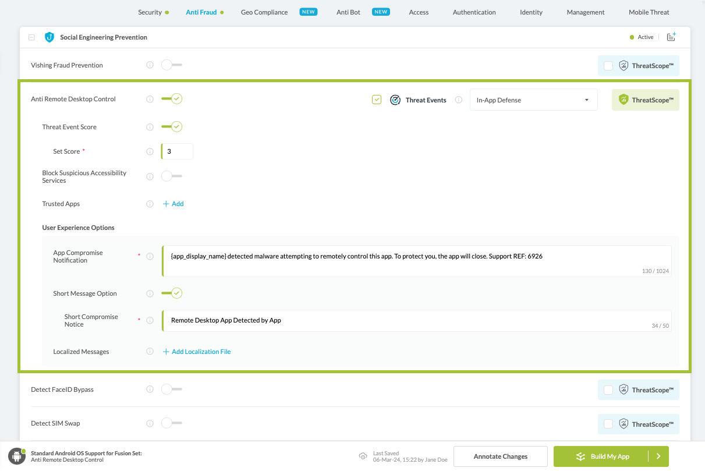Expand Build My App arrow options
705x471 pixels.
(658, 456)
